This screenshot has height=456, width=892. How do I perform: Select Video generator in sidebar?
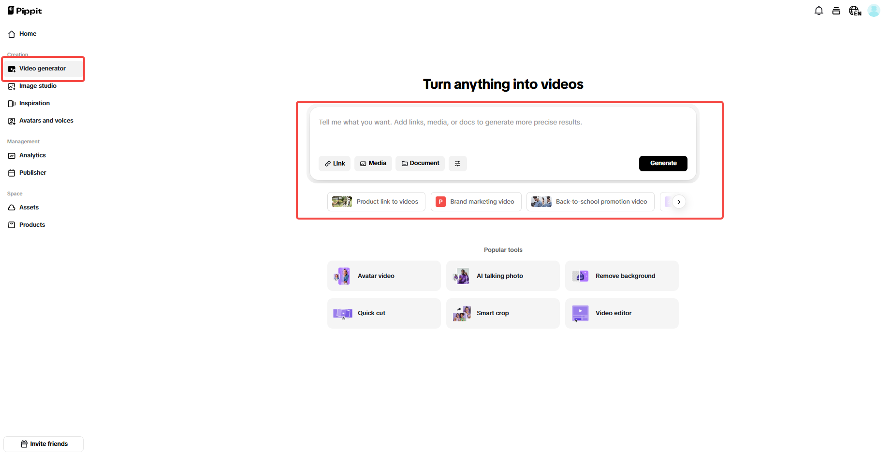[x=44, y=69]
